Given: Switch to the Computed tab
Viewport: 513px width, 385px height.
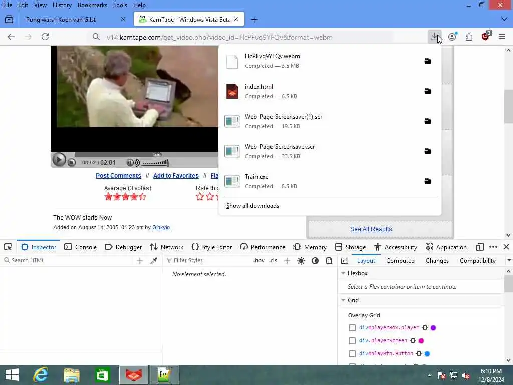Looking at the screenshot, I should 400,261.
